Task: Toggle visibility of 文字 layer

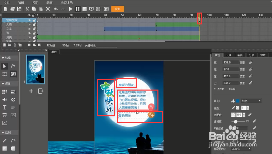Action: click(29, 29)
